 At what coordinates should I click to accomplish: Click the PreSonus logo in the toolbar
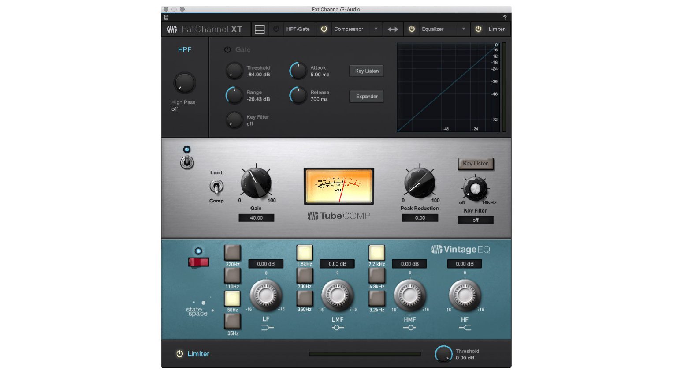(173, 29)
